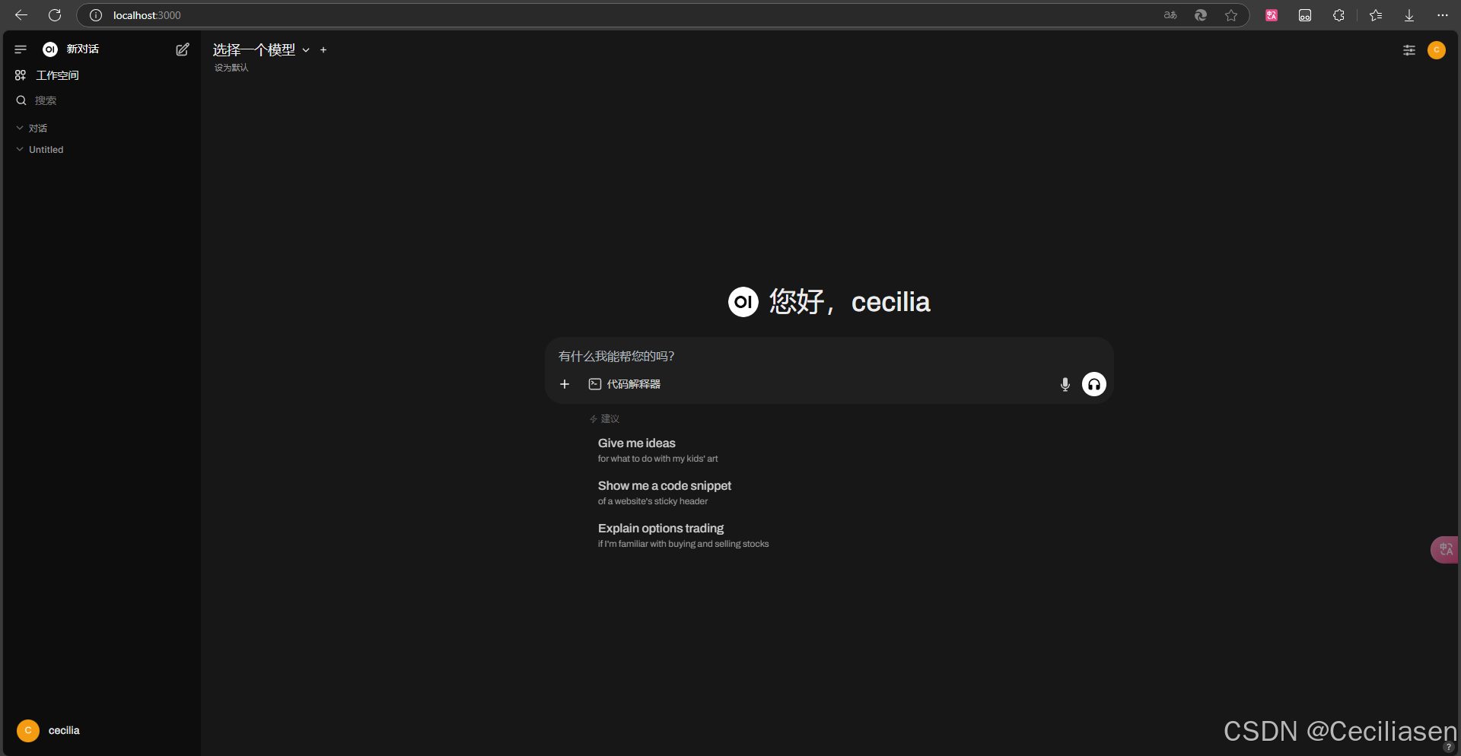Select the 'Give me ideas' suggestion
The width and height of the screenshot is (1461, 756).
[658, 450]
